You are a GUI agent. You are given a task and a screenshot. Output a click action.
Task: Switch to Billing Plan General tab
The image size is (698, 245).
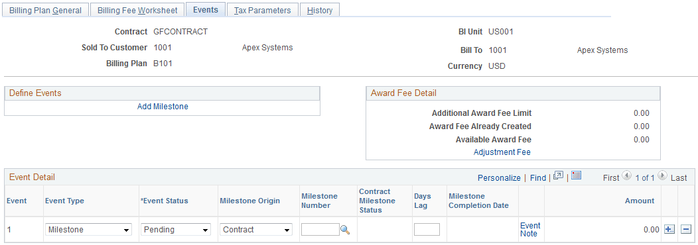tap(45, 10)
